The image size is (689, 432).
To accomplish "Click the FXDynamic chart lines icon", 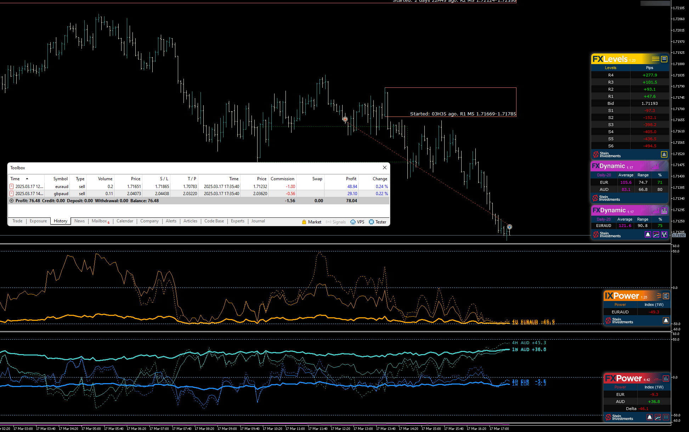I will pos(656,234).
